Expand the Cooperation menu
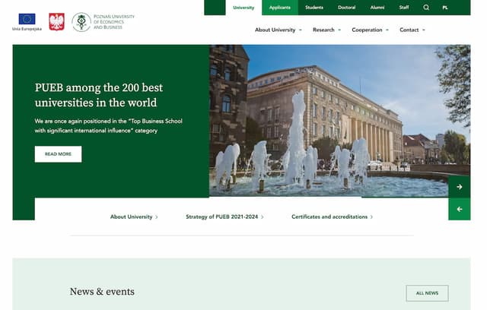The width and height of the screenshot is (487, 310). coord(371,30)
